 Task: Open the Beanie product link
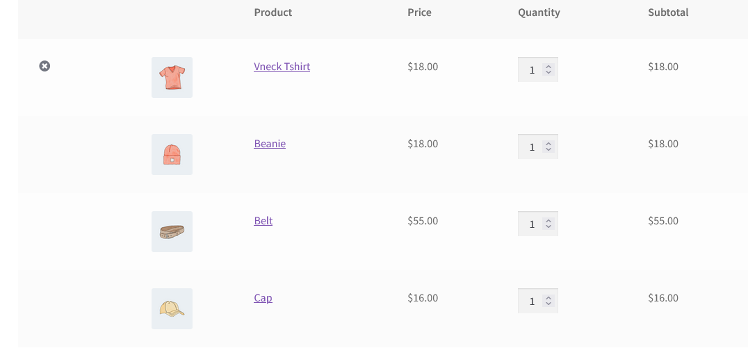tap(270, 144)
